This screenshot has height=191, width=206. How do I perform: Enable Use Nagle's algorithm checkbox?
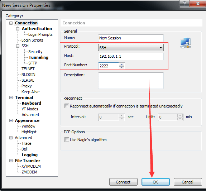click(x=67, y=140)
